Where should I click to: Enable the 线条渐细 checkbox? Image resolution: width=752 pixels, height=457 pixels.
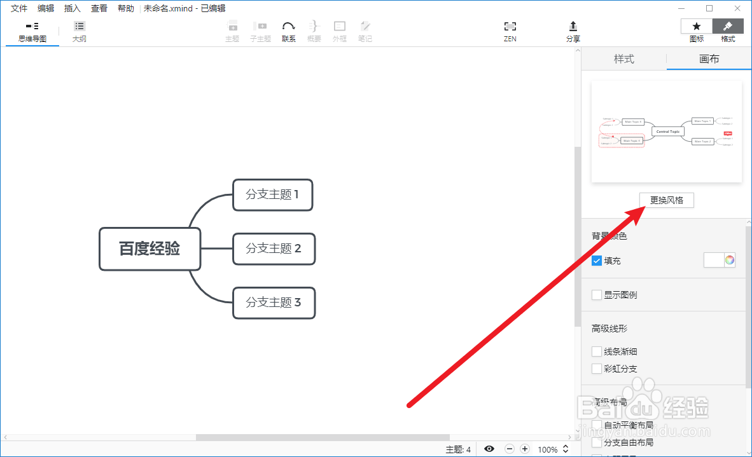coord(597,351)
